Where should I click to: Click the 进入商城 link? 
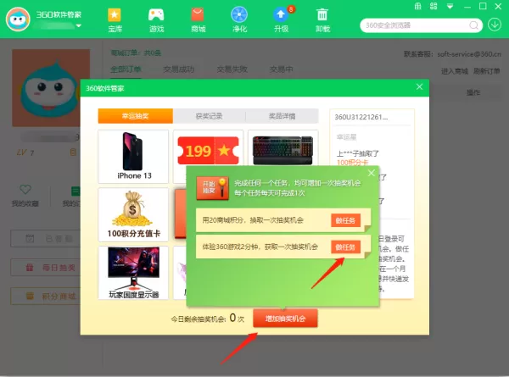click(x=455, y=71)
